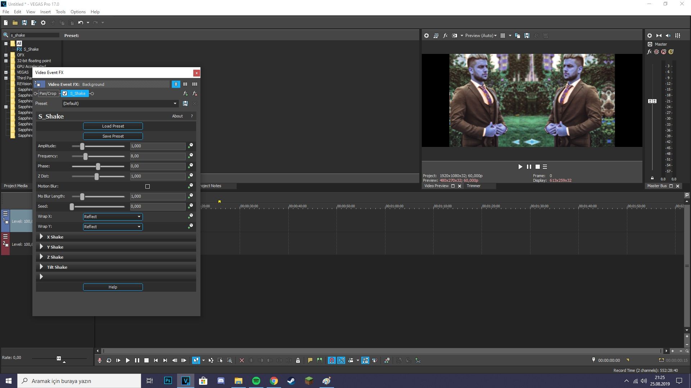
Task: Switch to the Trimmer tab
Action: (473, 186)
